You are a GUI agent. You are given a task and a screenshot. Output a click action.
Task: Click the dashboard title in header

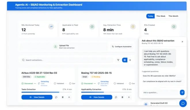tap(49, 5)
